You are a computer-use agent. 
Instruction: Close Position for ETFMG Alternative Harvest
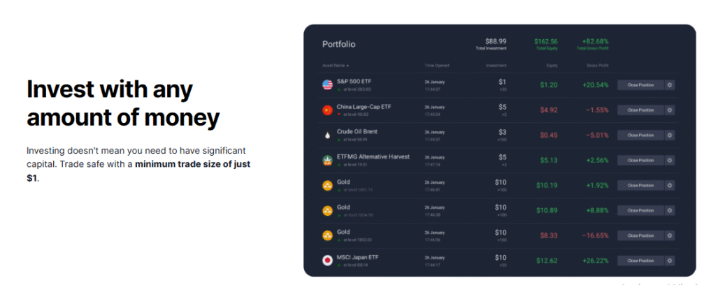coord(640,160)
